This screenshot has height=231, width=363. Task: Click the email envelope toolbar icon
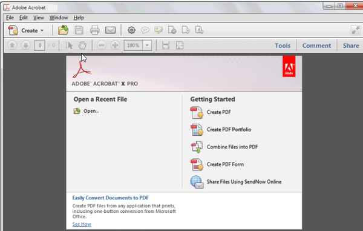(111, 30)
